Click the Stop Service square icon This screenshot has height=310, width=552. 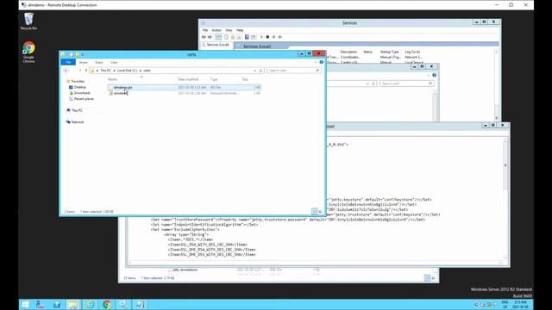[x=267, y=37]
